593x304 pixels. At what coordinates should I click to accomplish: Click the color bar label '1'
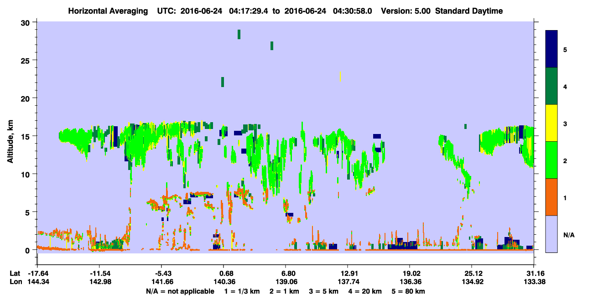click(565, 198)
